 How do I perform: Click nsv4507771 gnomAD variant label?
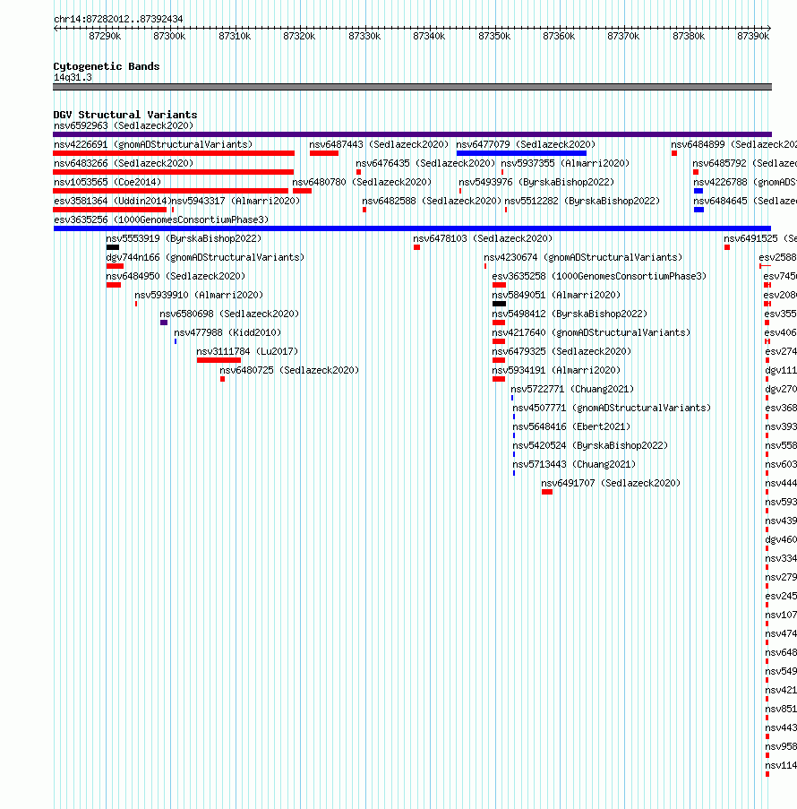(612, 409)
